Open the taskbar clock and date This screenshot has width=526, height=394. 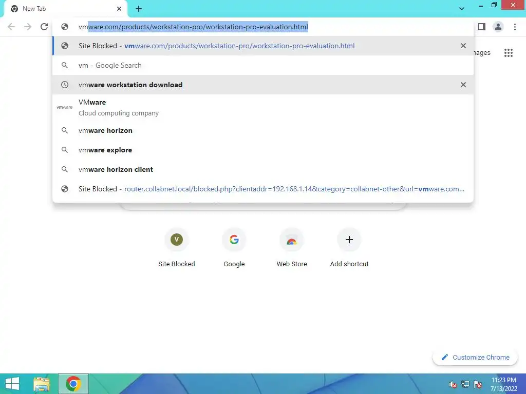click(x=503, y=384)
